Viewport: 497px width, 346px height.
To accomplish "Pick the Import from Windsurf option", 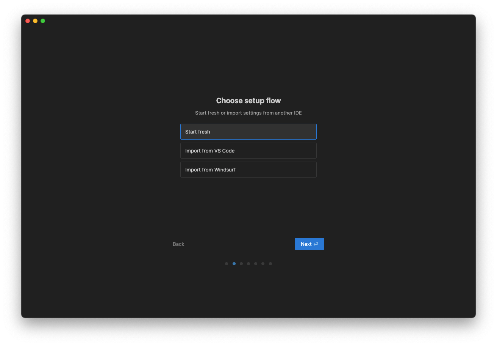I will [248, 170].
